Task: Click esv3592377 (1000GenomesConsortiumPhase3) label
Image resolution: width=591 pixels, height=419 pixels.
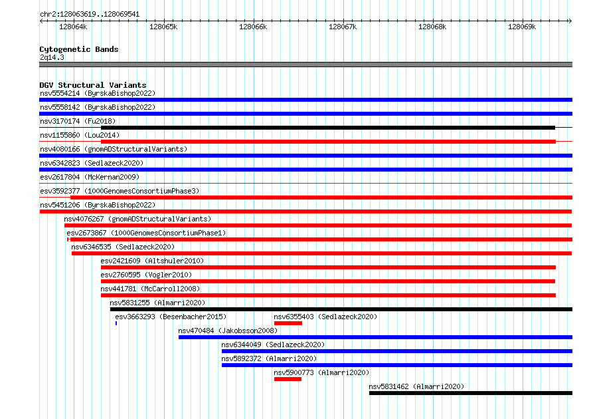Action: [120, 191]
